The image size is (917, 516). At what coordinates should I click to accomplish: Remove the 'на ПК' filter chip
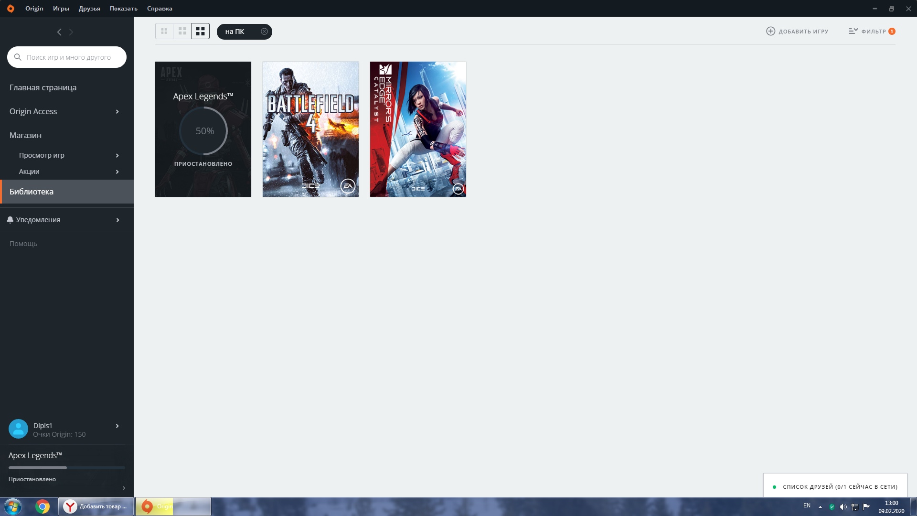(x=264, y=32)
